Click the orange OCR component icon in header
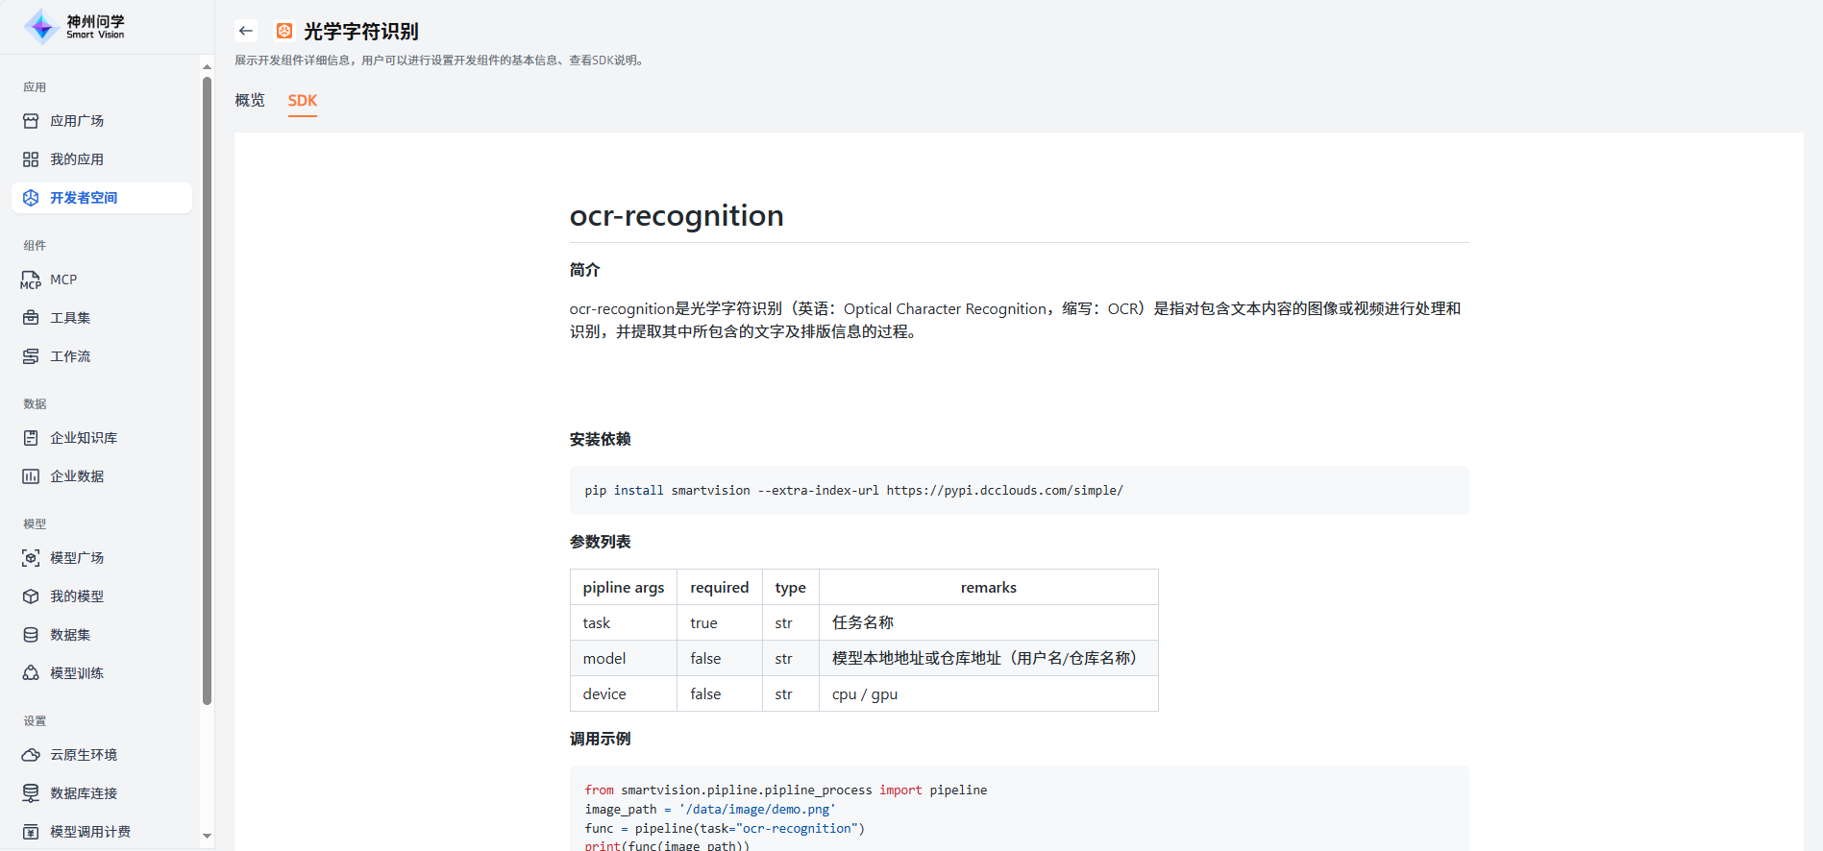The height and width of the screenshot is (851, 1823). tap(284, 31)
